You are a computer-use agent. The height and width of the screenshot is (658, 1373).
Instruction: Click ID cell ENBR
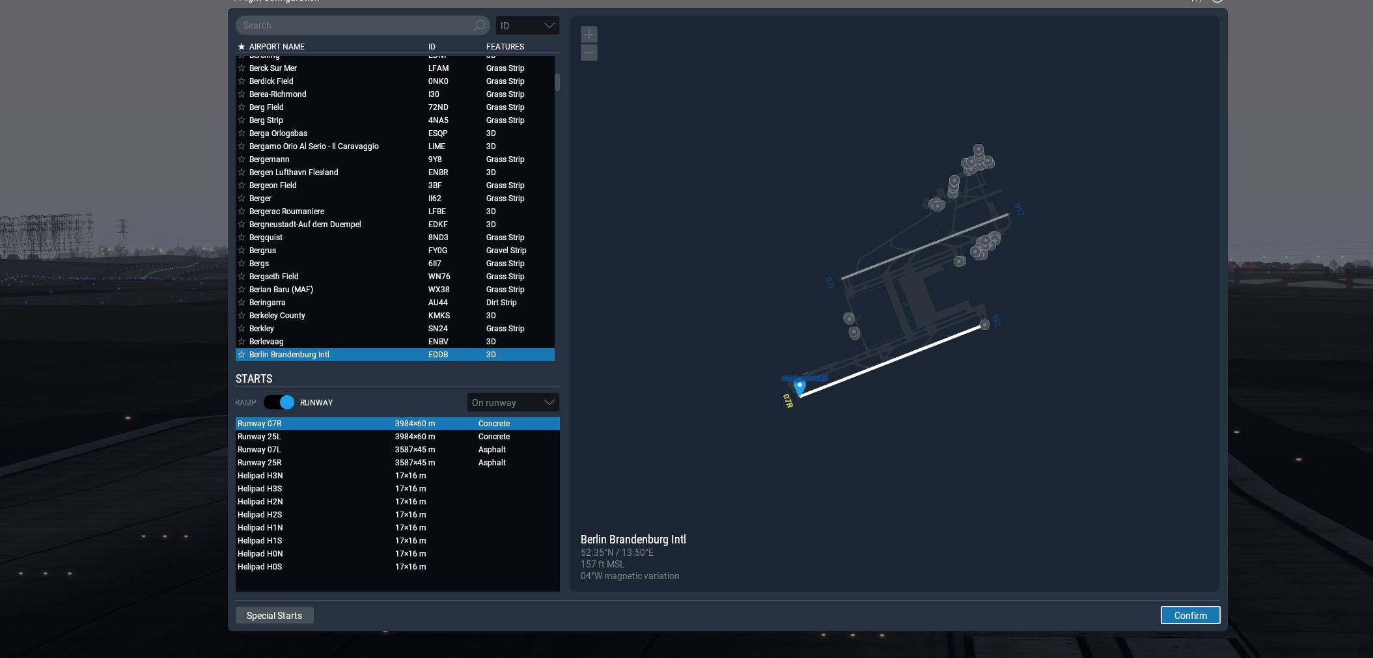438,172
